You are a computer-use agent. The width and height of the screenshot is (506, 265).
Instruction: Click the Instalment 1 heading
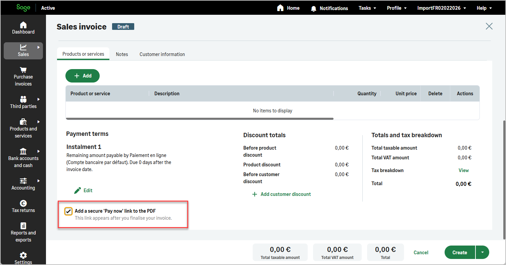[84, 147]
